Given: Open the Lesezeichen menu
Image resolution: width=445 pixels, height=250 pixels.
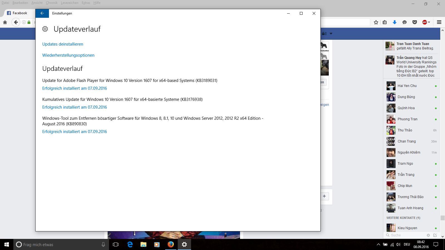Looking at the screenshot, I should point(70,3).
